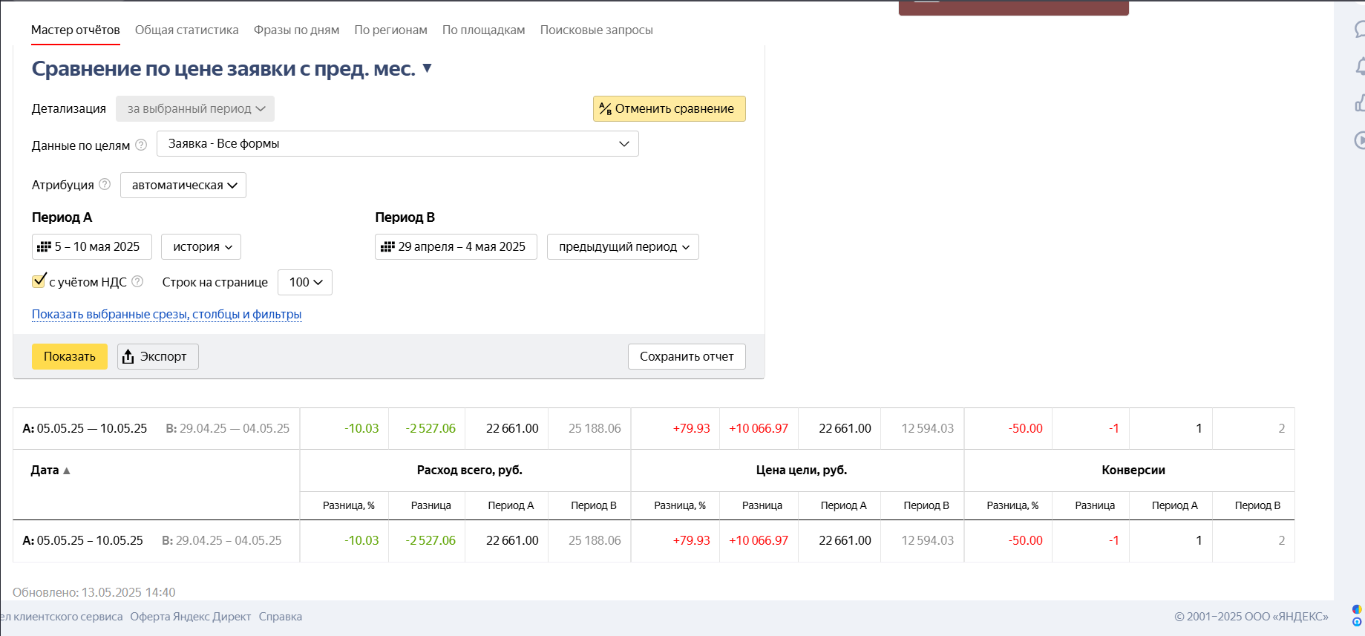Viewport: 1365px width, 636px height.
Task: Click 'Показать выбранные срезы, столбцы и фильтры' link
Action: (x=166, y=314)
